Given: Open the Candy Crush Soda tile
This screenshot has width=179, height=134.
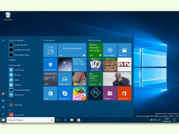Looking at the screenshot, I should (79, 93).
